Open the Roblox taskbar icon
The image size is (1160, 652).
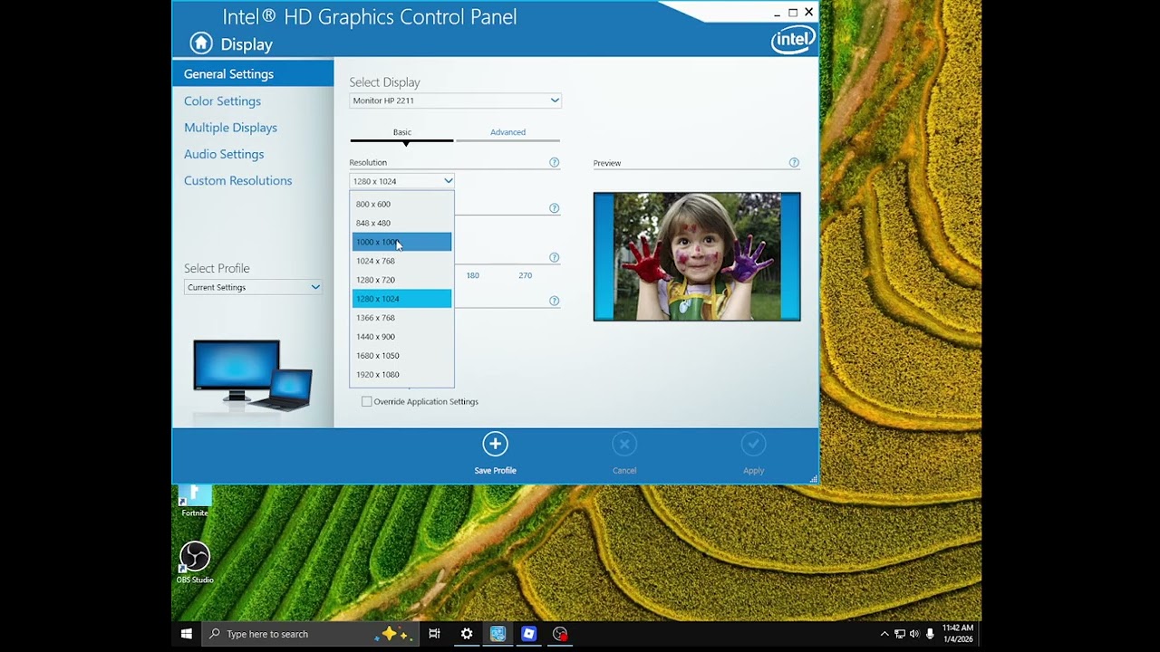529,634
